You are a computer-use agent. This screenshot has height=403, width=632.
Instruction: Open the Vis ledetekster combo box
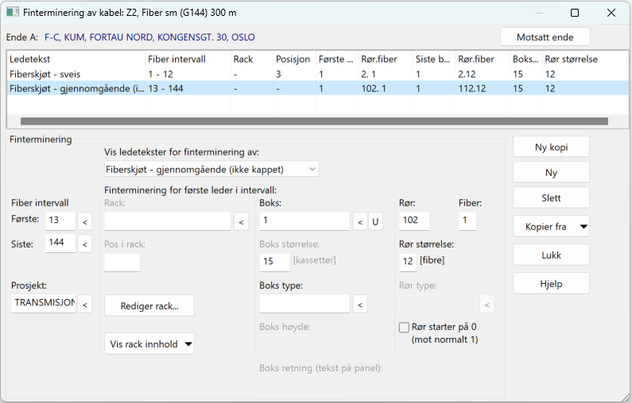(211, 169)
